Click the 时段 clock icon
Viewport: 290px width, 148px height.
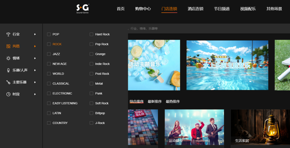8,94
